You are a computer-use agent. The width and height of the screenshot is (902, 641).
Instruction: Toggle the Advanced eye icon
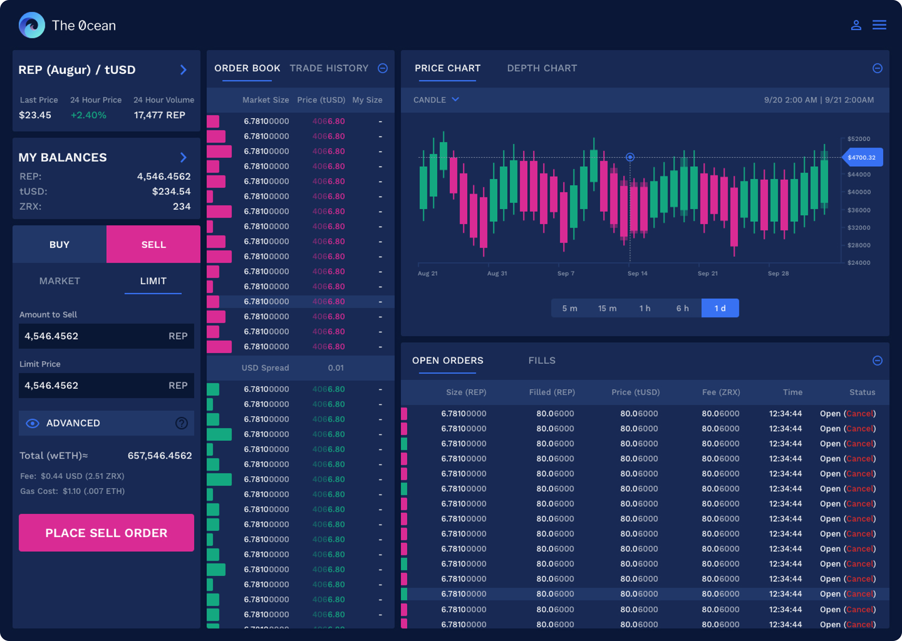tap(32, 423)
